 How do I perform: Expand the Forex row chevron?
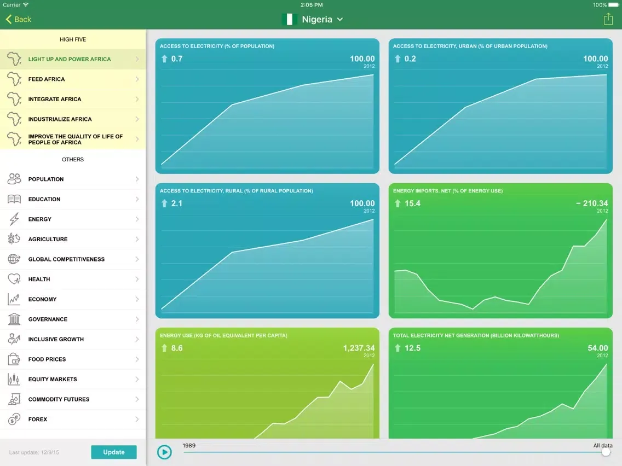[137, 420]
